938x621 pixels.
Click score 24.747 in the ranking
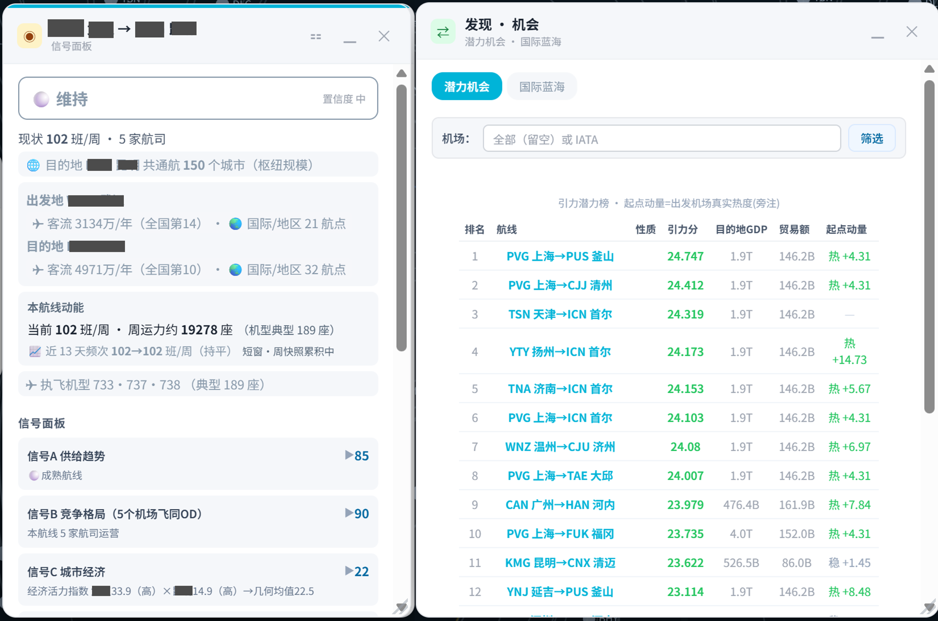tap(685, 256)
